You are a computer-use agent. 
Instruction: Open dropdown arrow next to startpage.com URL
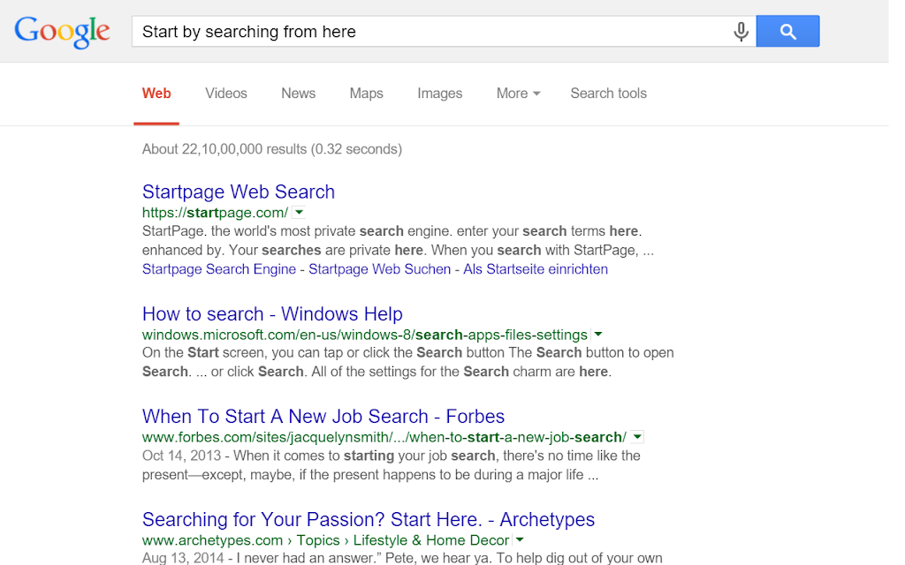tap(299, 212)
